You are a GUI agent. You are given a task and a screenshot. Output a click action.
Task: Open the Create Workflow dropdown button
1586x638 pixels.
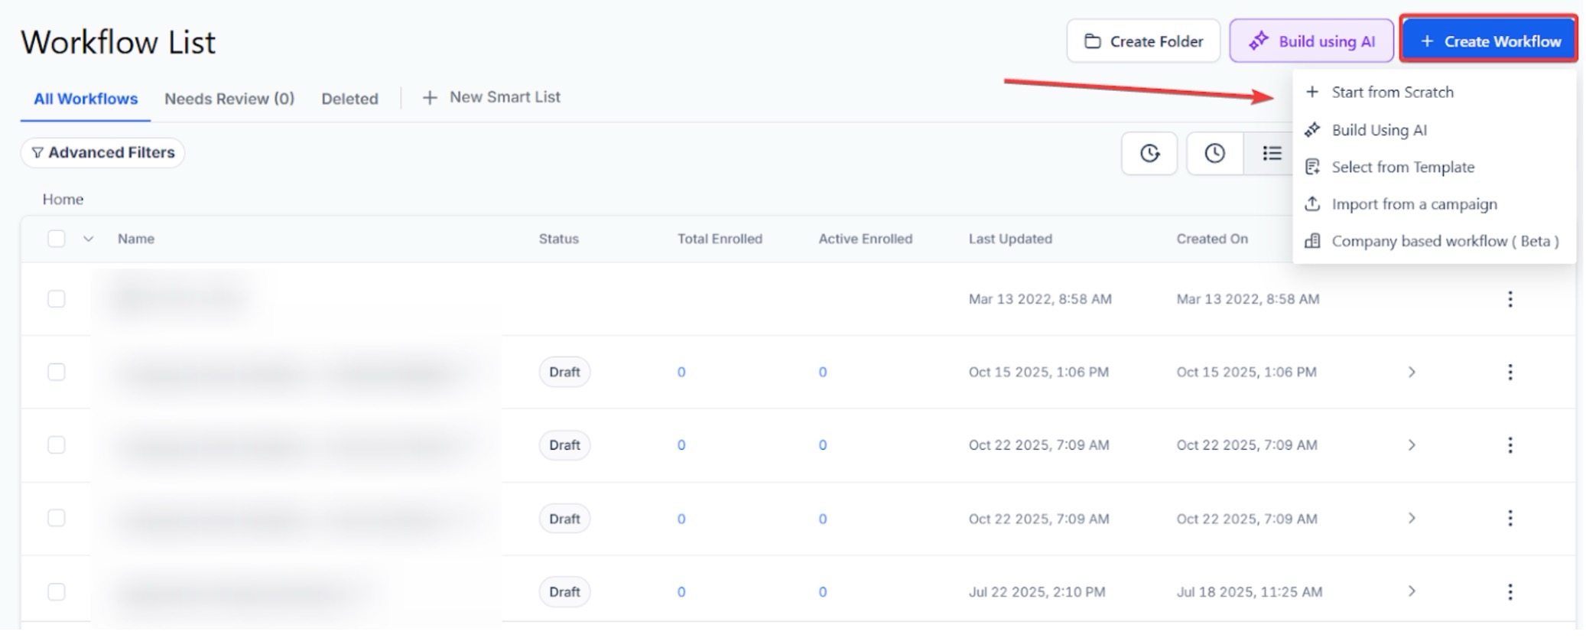point(1488,41)
